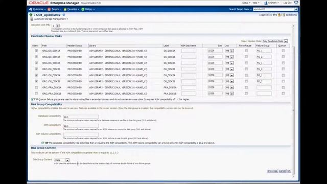Uncheck Select for ORCL:DG_DISK3B
Viewport: 327px width, 184px height.
(36, 81)
